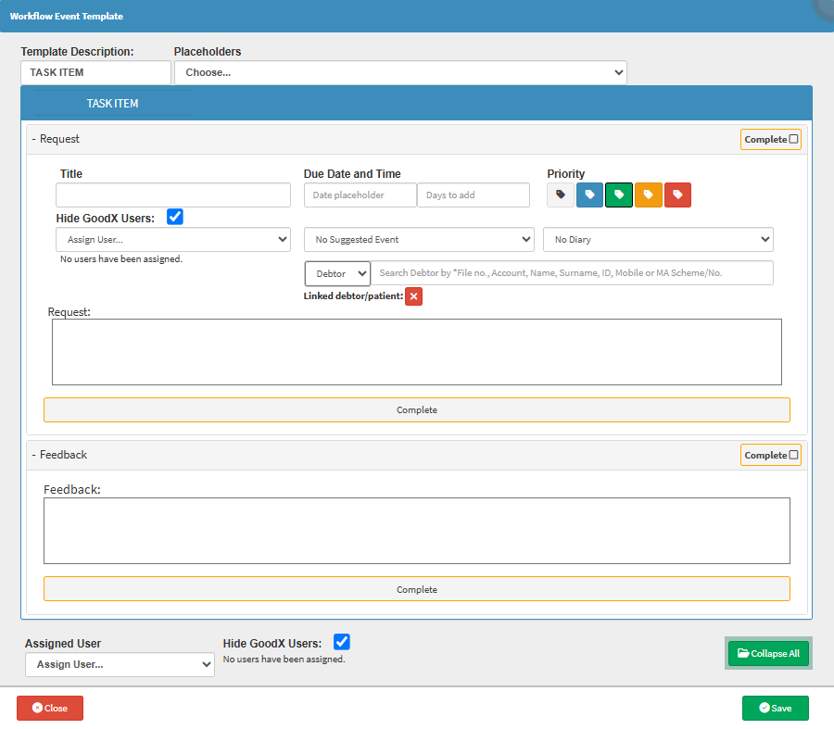Remove linked debtor with red X icon
The height and width of the screenshot is (729, 834).
pos(413,296)
